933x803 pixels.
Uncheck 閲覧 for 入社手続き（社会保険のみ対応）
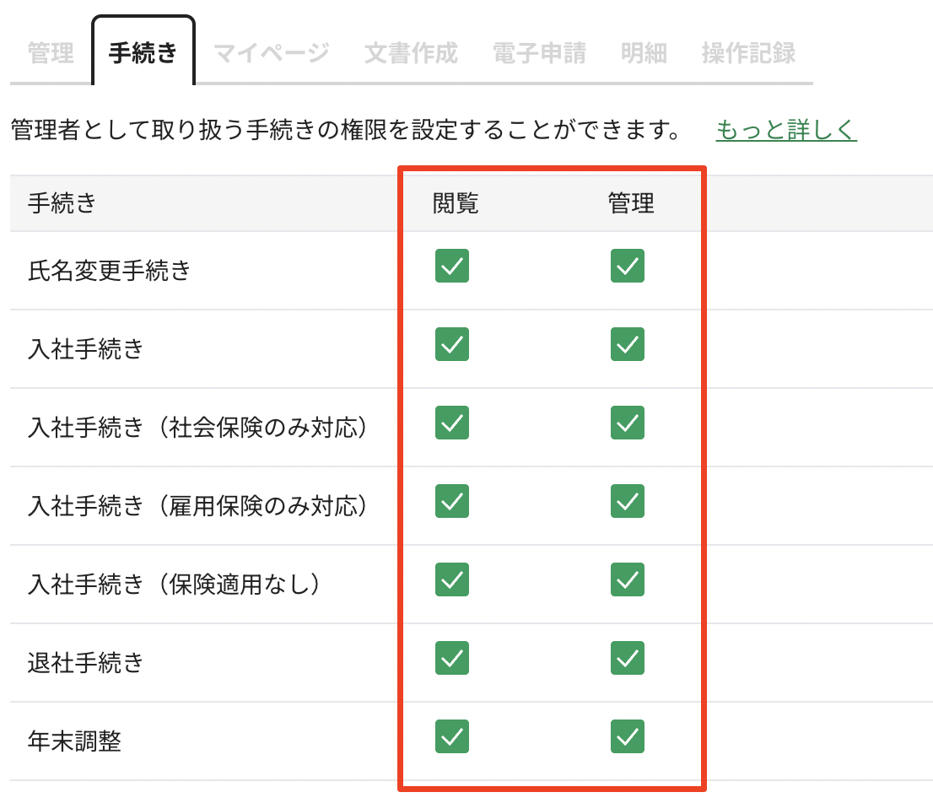pyautogui.click(x=452, y=423)
